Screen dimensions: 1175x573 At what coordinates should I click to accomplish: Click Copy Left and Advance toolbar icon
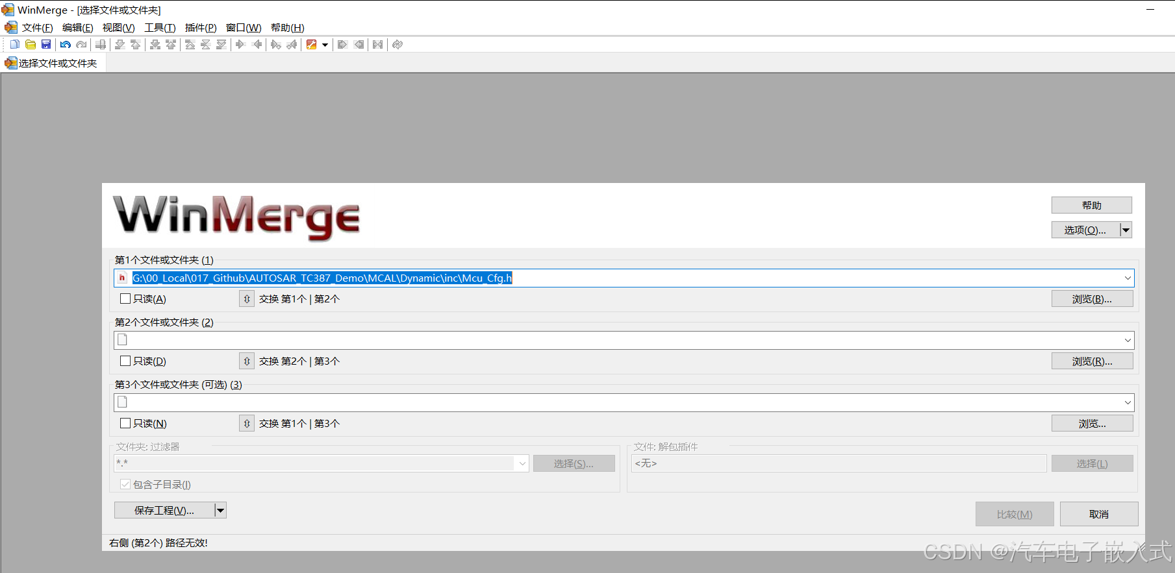[292, 44]
